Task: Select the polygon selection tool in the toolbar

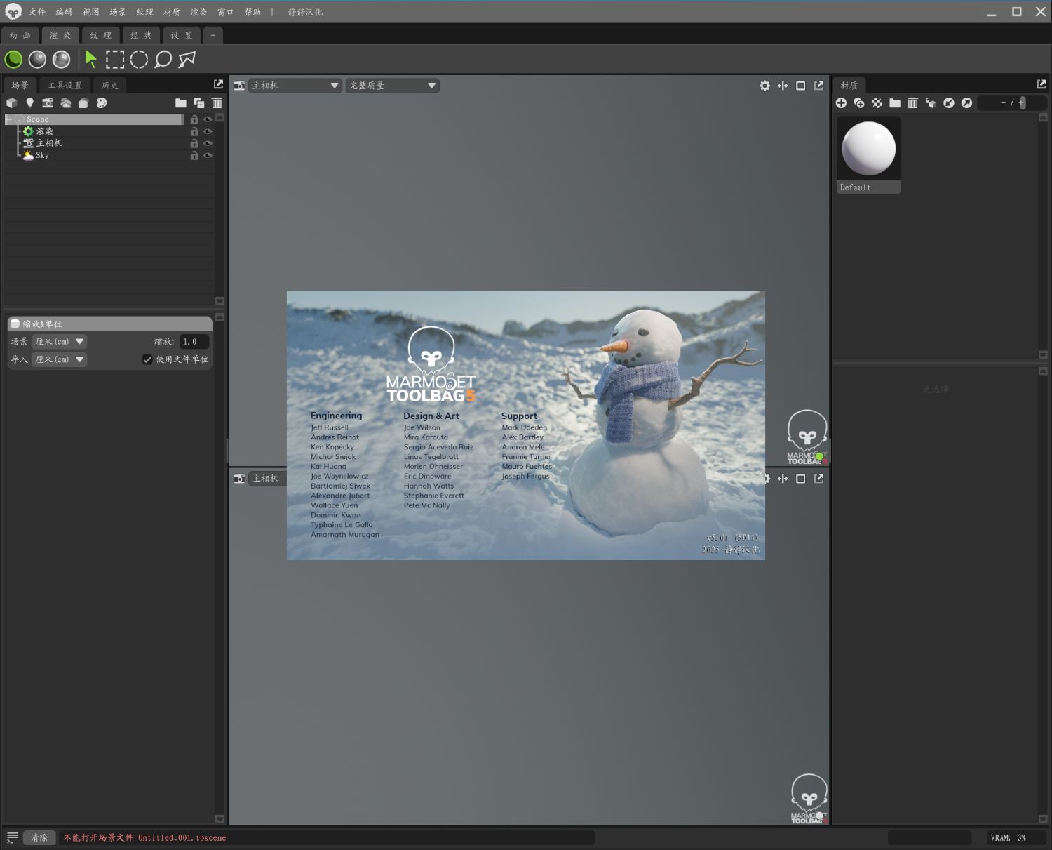Action: 187,60
